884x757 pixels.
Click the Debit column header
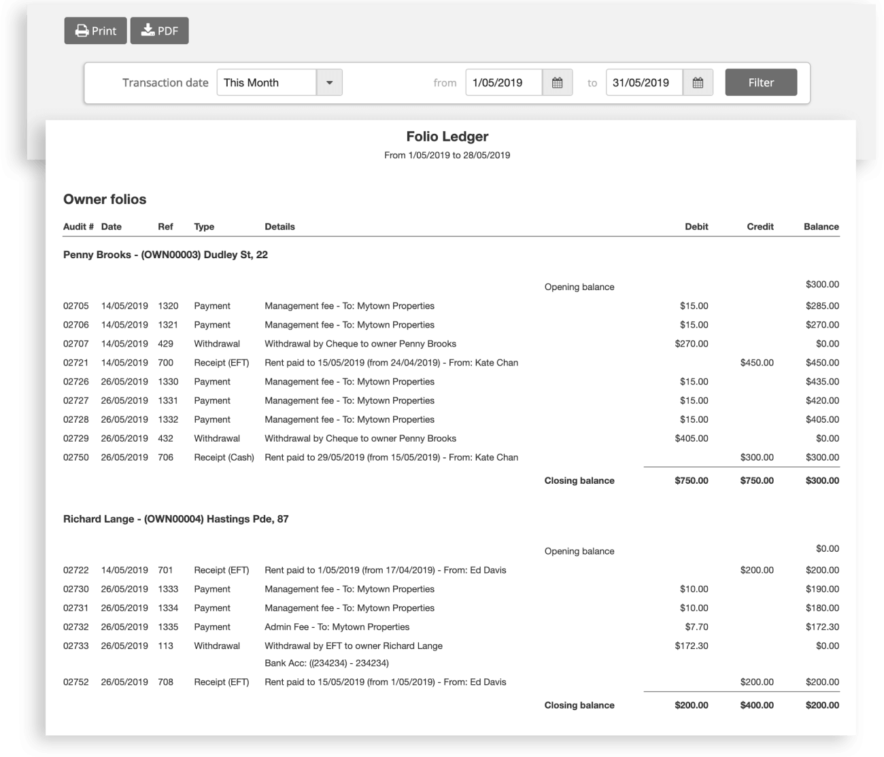[696, 227]
